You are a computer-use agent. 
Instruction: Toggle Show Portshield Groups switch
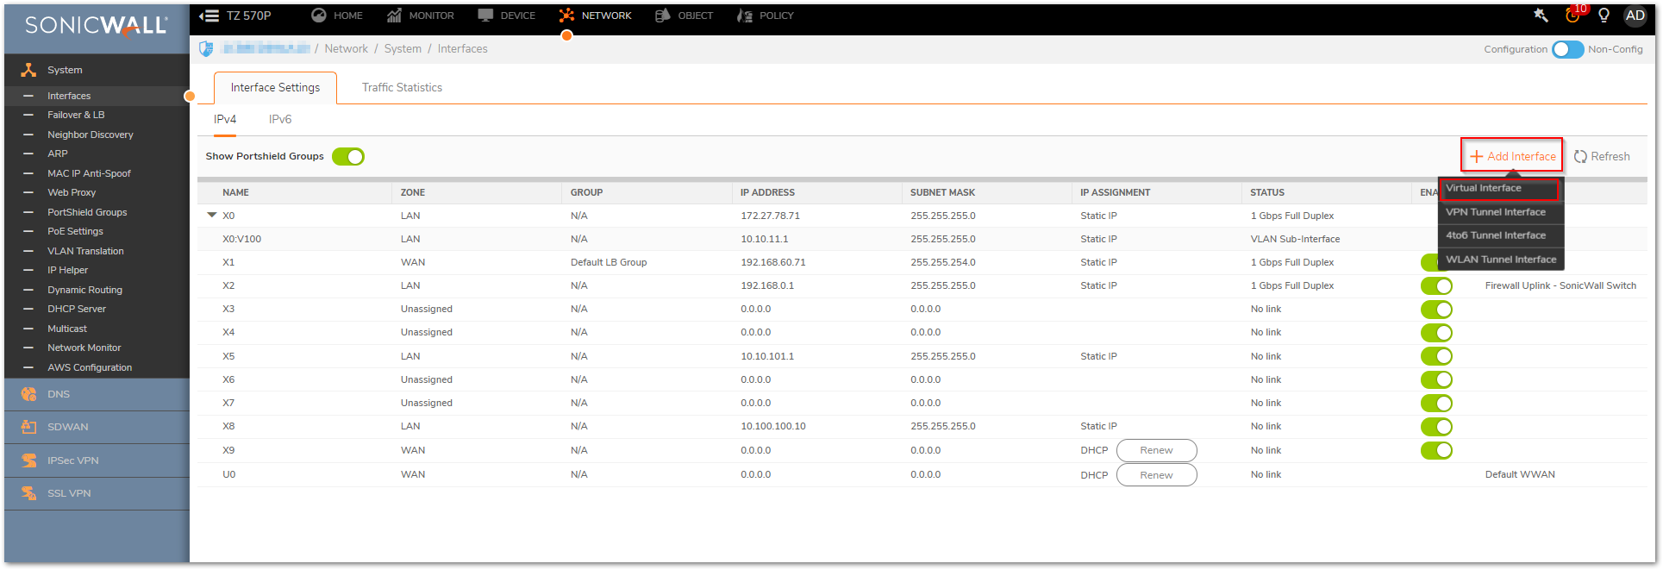[x=348, y=156]
